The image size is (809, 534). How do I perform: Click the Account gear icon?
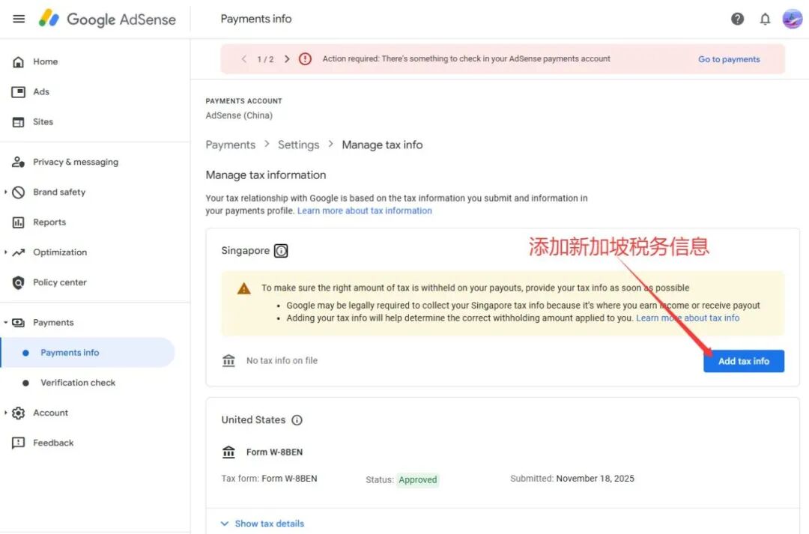tap(18, 413)
